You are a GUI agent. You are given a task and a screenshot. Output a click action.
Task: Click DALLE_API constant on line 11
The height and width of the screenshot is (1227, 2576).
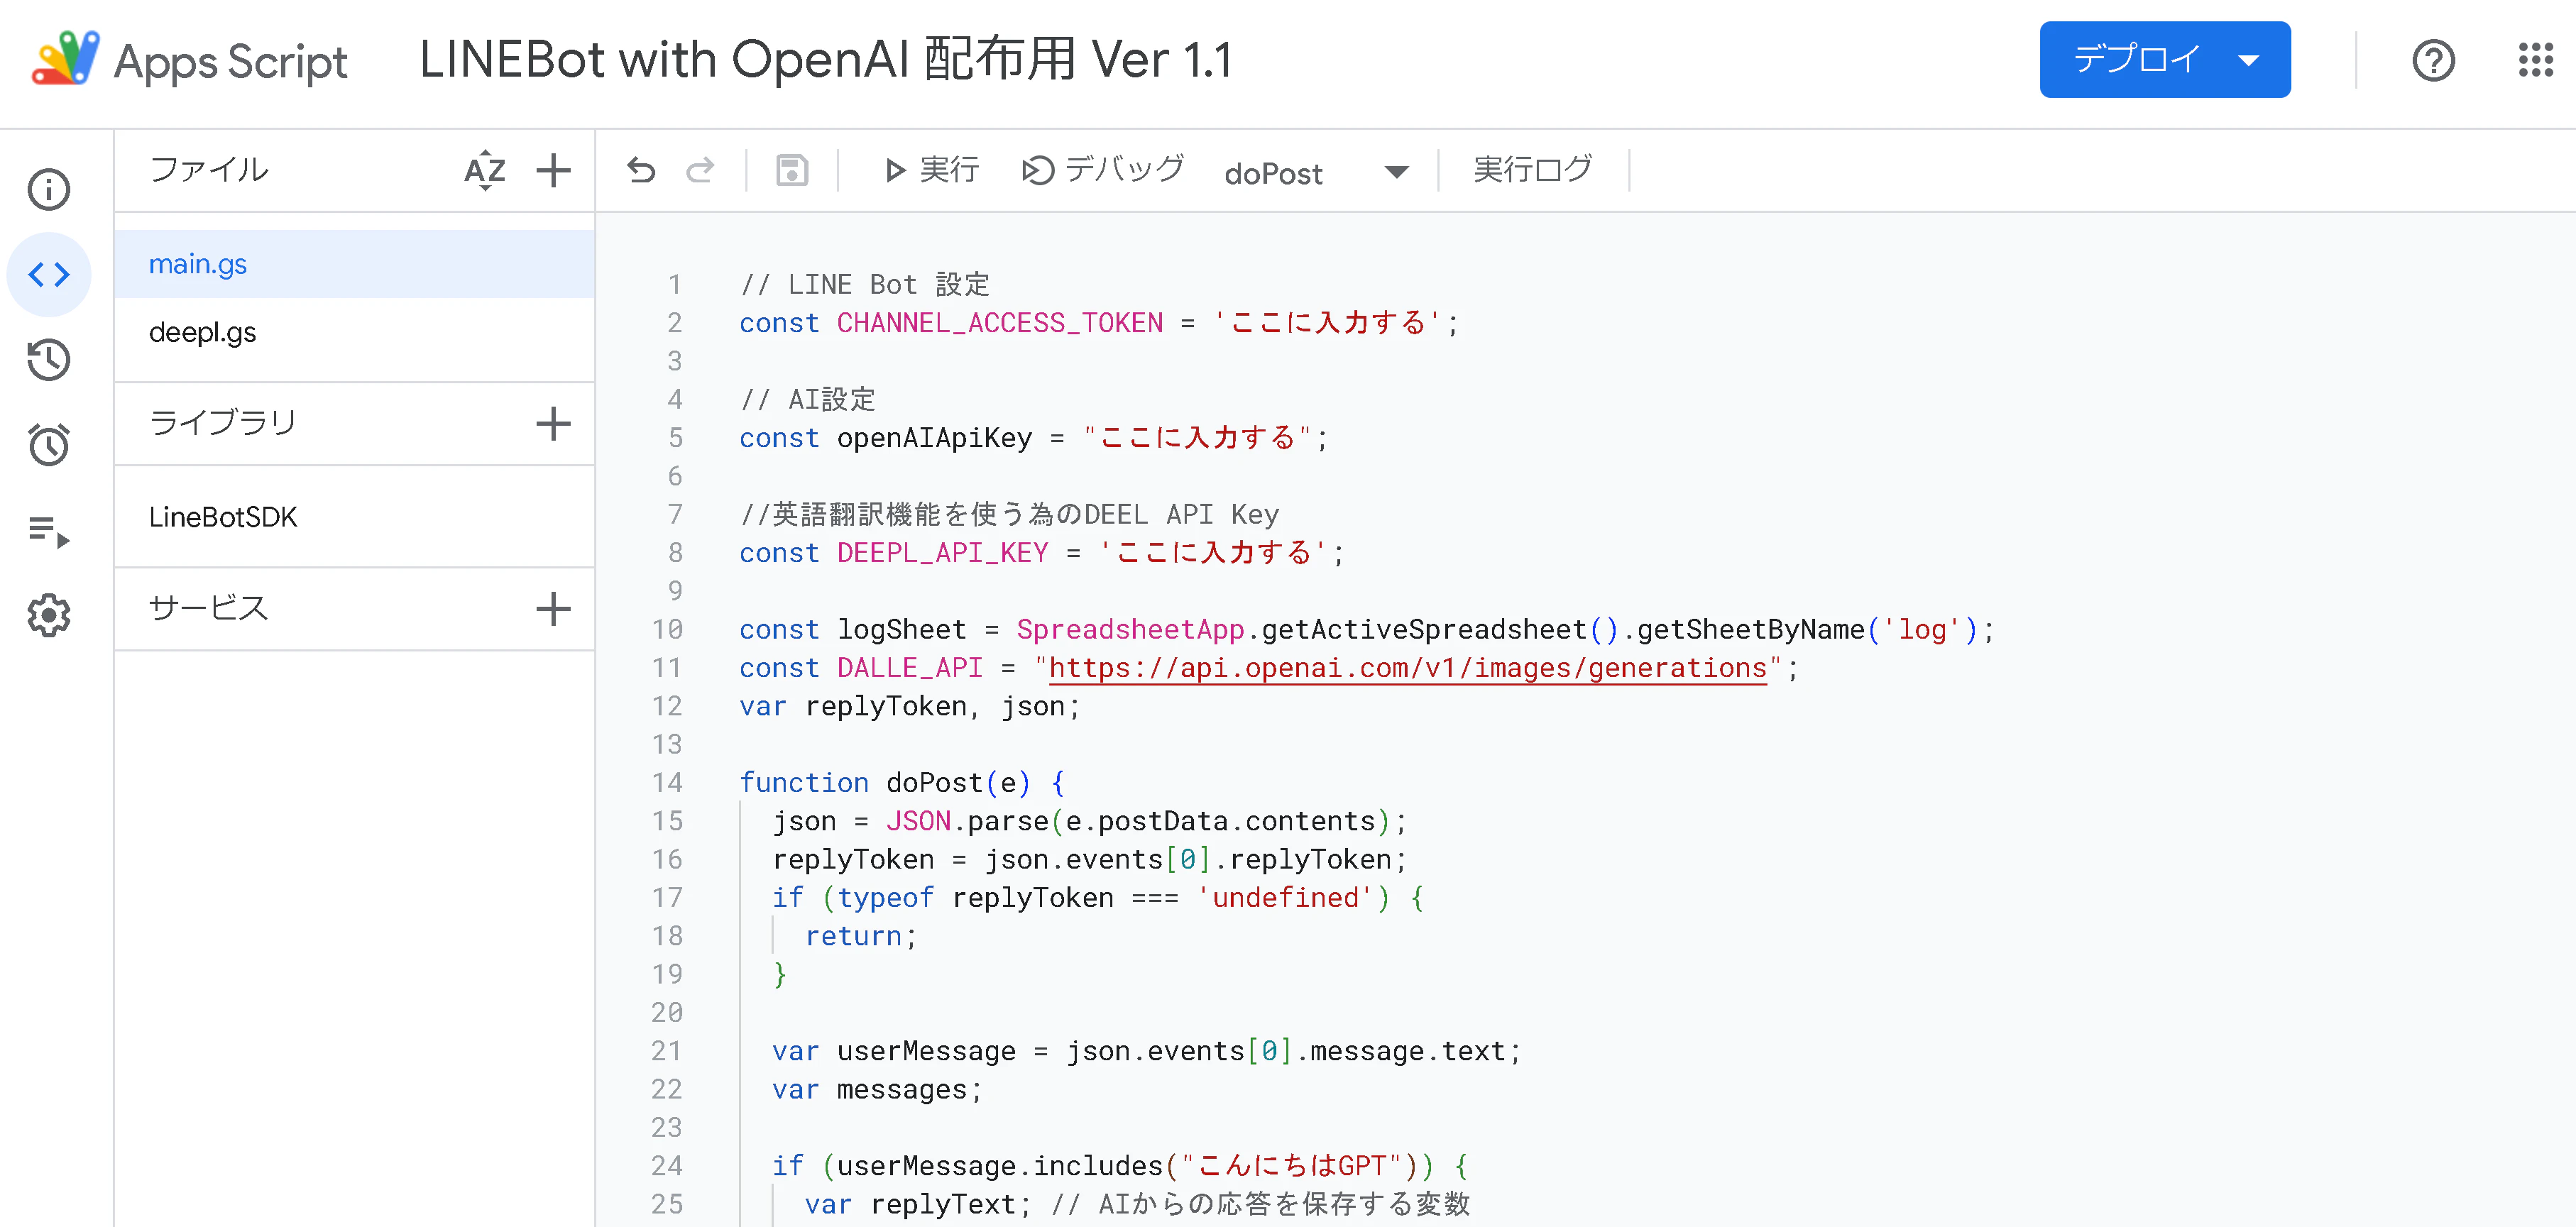[910, 668]
